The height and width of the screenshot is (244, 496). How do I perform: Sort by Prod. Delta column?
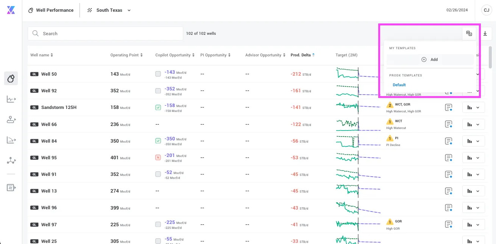pyautogui.click(x=303, y=55)
